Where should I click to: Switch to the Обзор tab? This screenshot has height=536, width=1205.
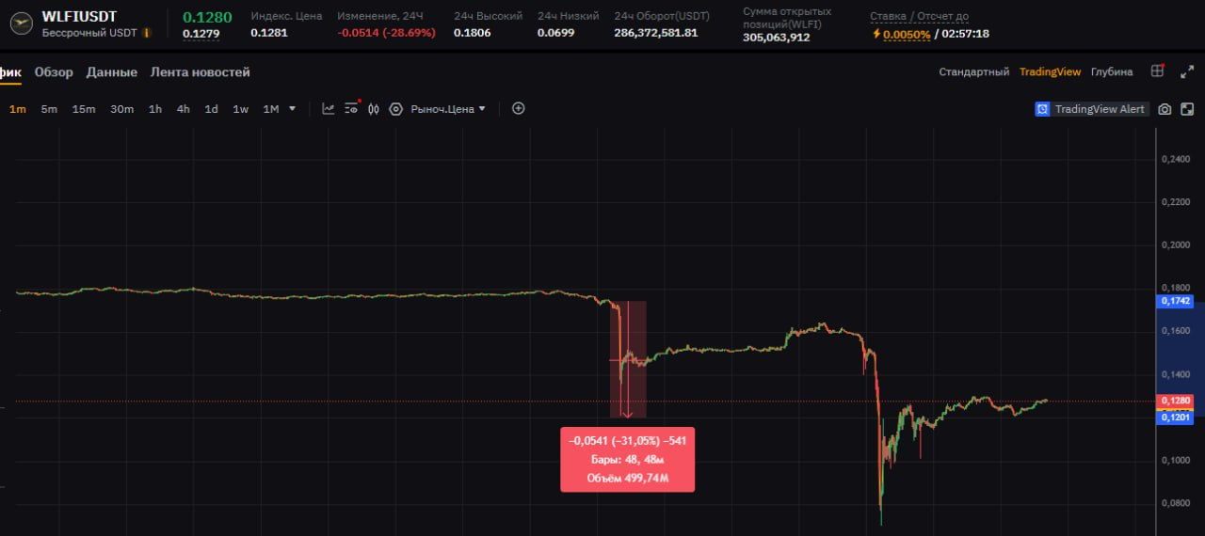(x=54, y=71)
